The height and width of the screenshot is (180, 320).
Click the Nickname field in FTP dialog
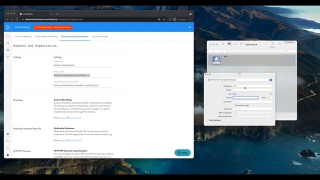[x=252, y=86]
